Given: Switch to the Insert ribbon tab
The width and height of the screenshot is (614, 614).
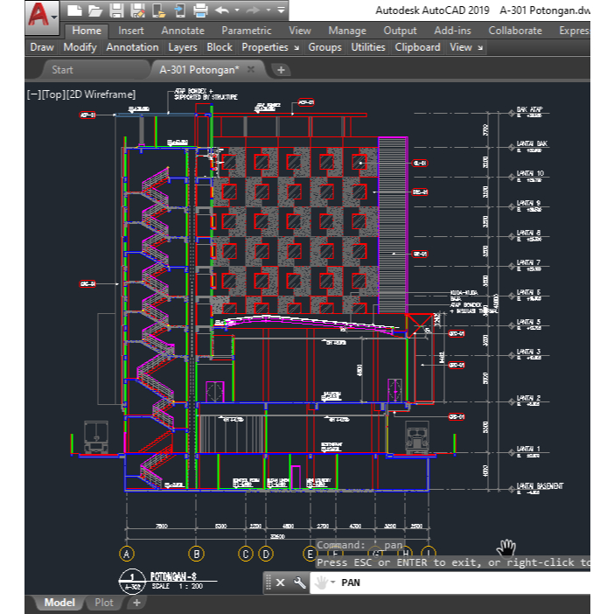Looking at the screenshot, I should tap(131, 31).
